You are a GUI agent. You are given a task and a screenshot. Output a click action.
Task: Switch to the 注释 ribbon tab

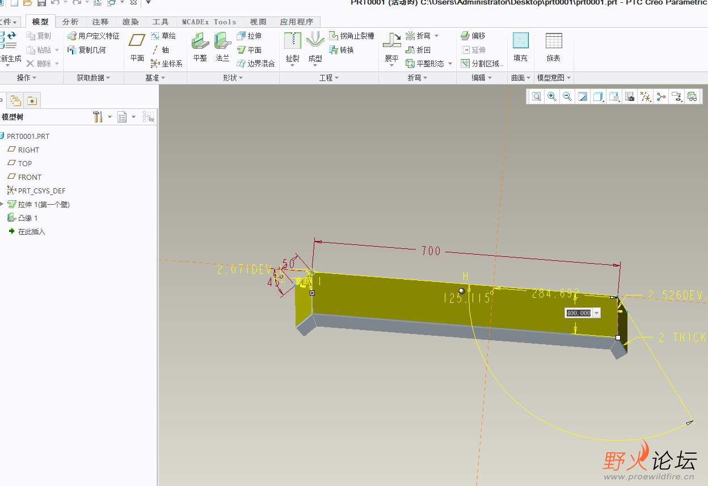[100, 22]
